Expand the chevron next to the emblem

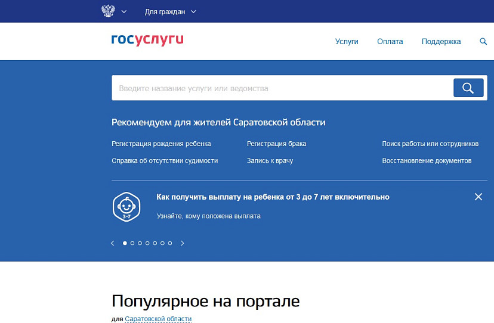click(x=124, y=12)
